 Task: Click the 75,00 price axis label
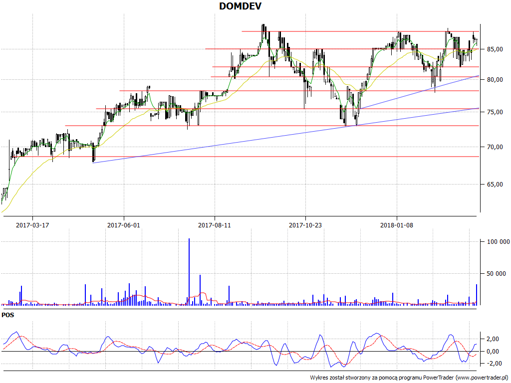pos(495,112)
